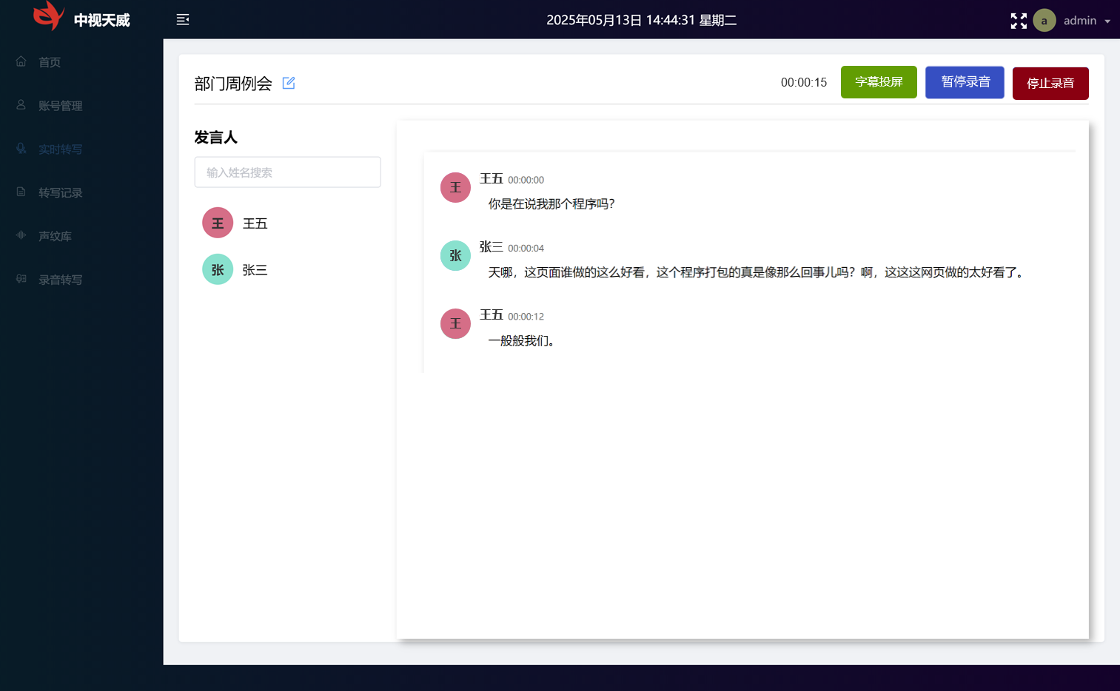Go to 账号管理 in the sidebar
This screenshot has width=1120, height=691.
point(81,106)
